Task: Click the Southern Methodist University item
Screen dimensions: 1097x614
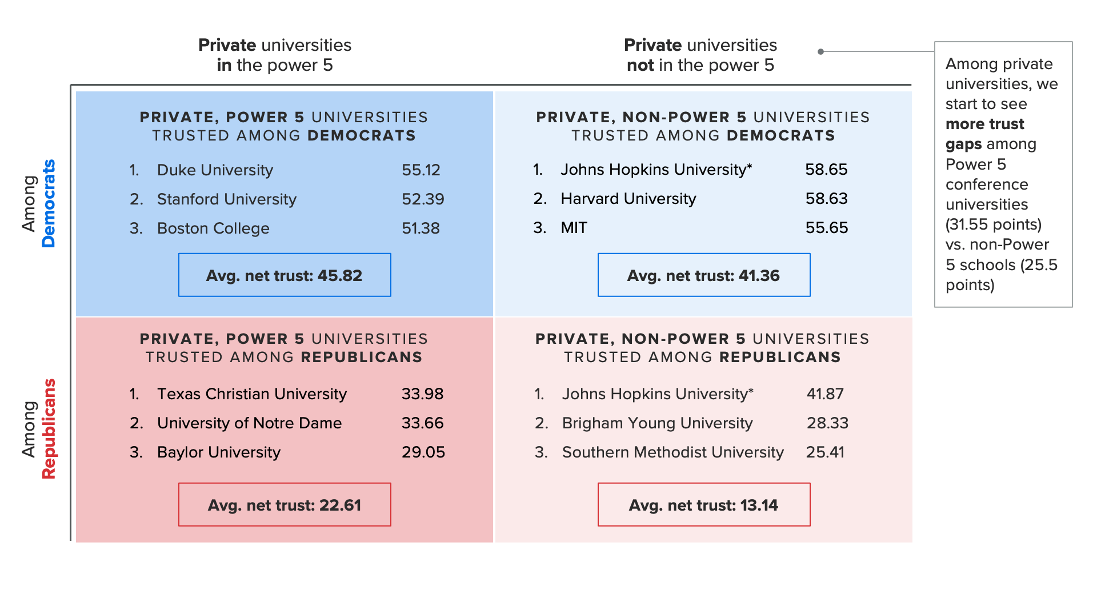Action: coord(672,452)
